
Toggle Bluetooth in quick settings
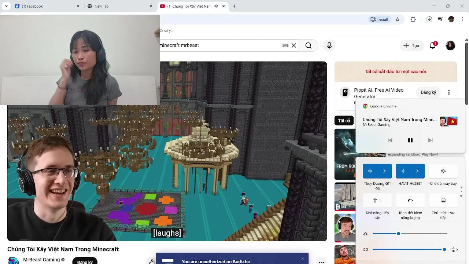[403, 171]
